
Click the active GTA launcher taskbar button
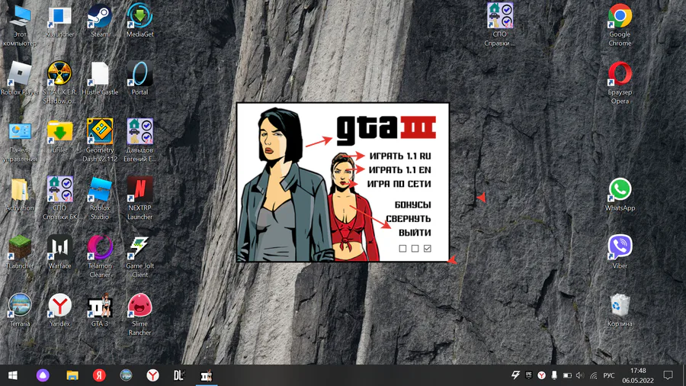(x=207, y=375)
